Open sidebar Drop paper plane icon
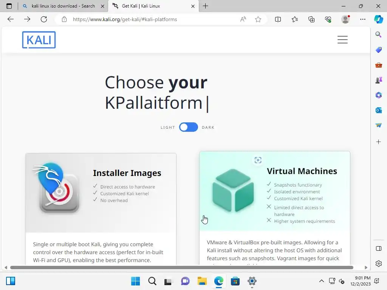387x290 pixels. coord(378,125)
